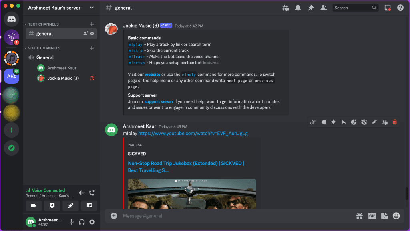Viewport: 410px width, 231px height.
Task: Click Voice Connected status text
Action: [48, 190]
